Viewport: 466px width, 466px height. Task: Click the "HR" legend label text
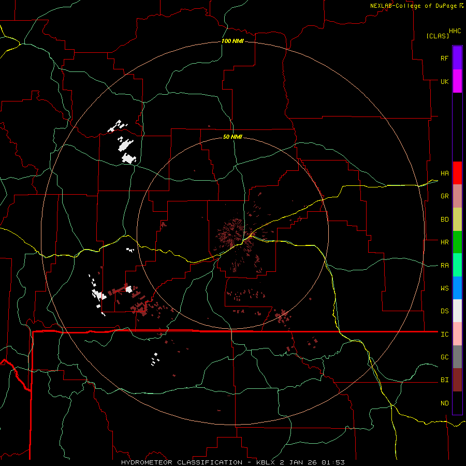point(444,242)
